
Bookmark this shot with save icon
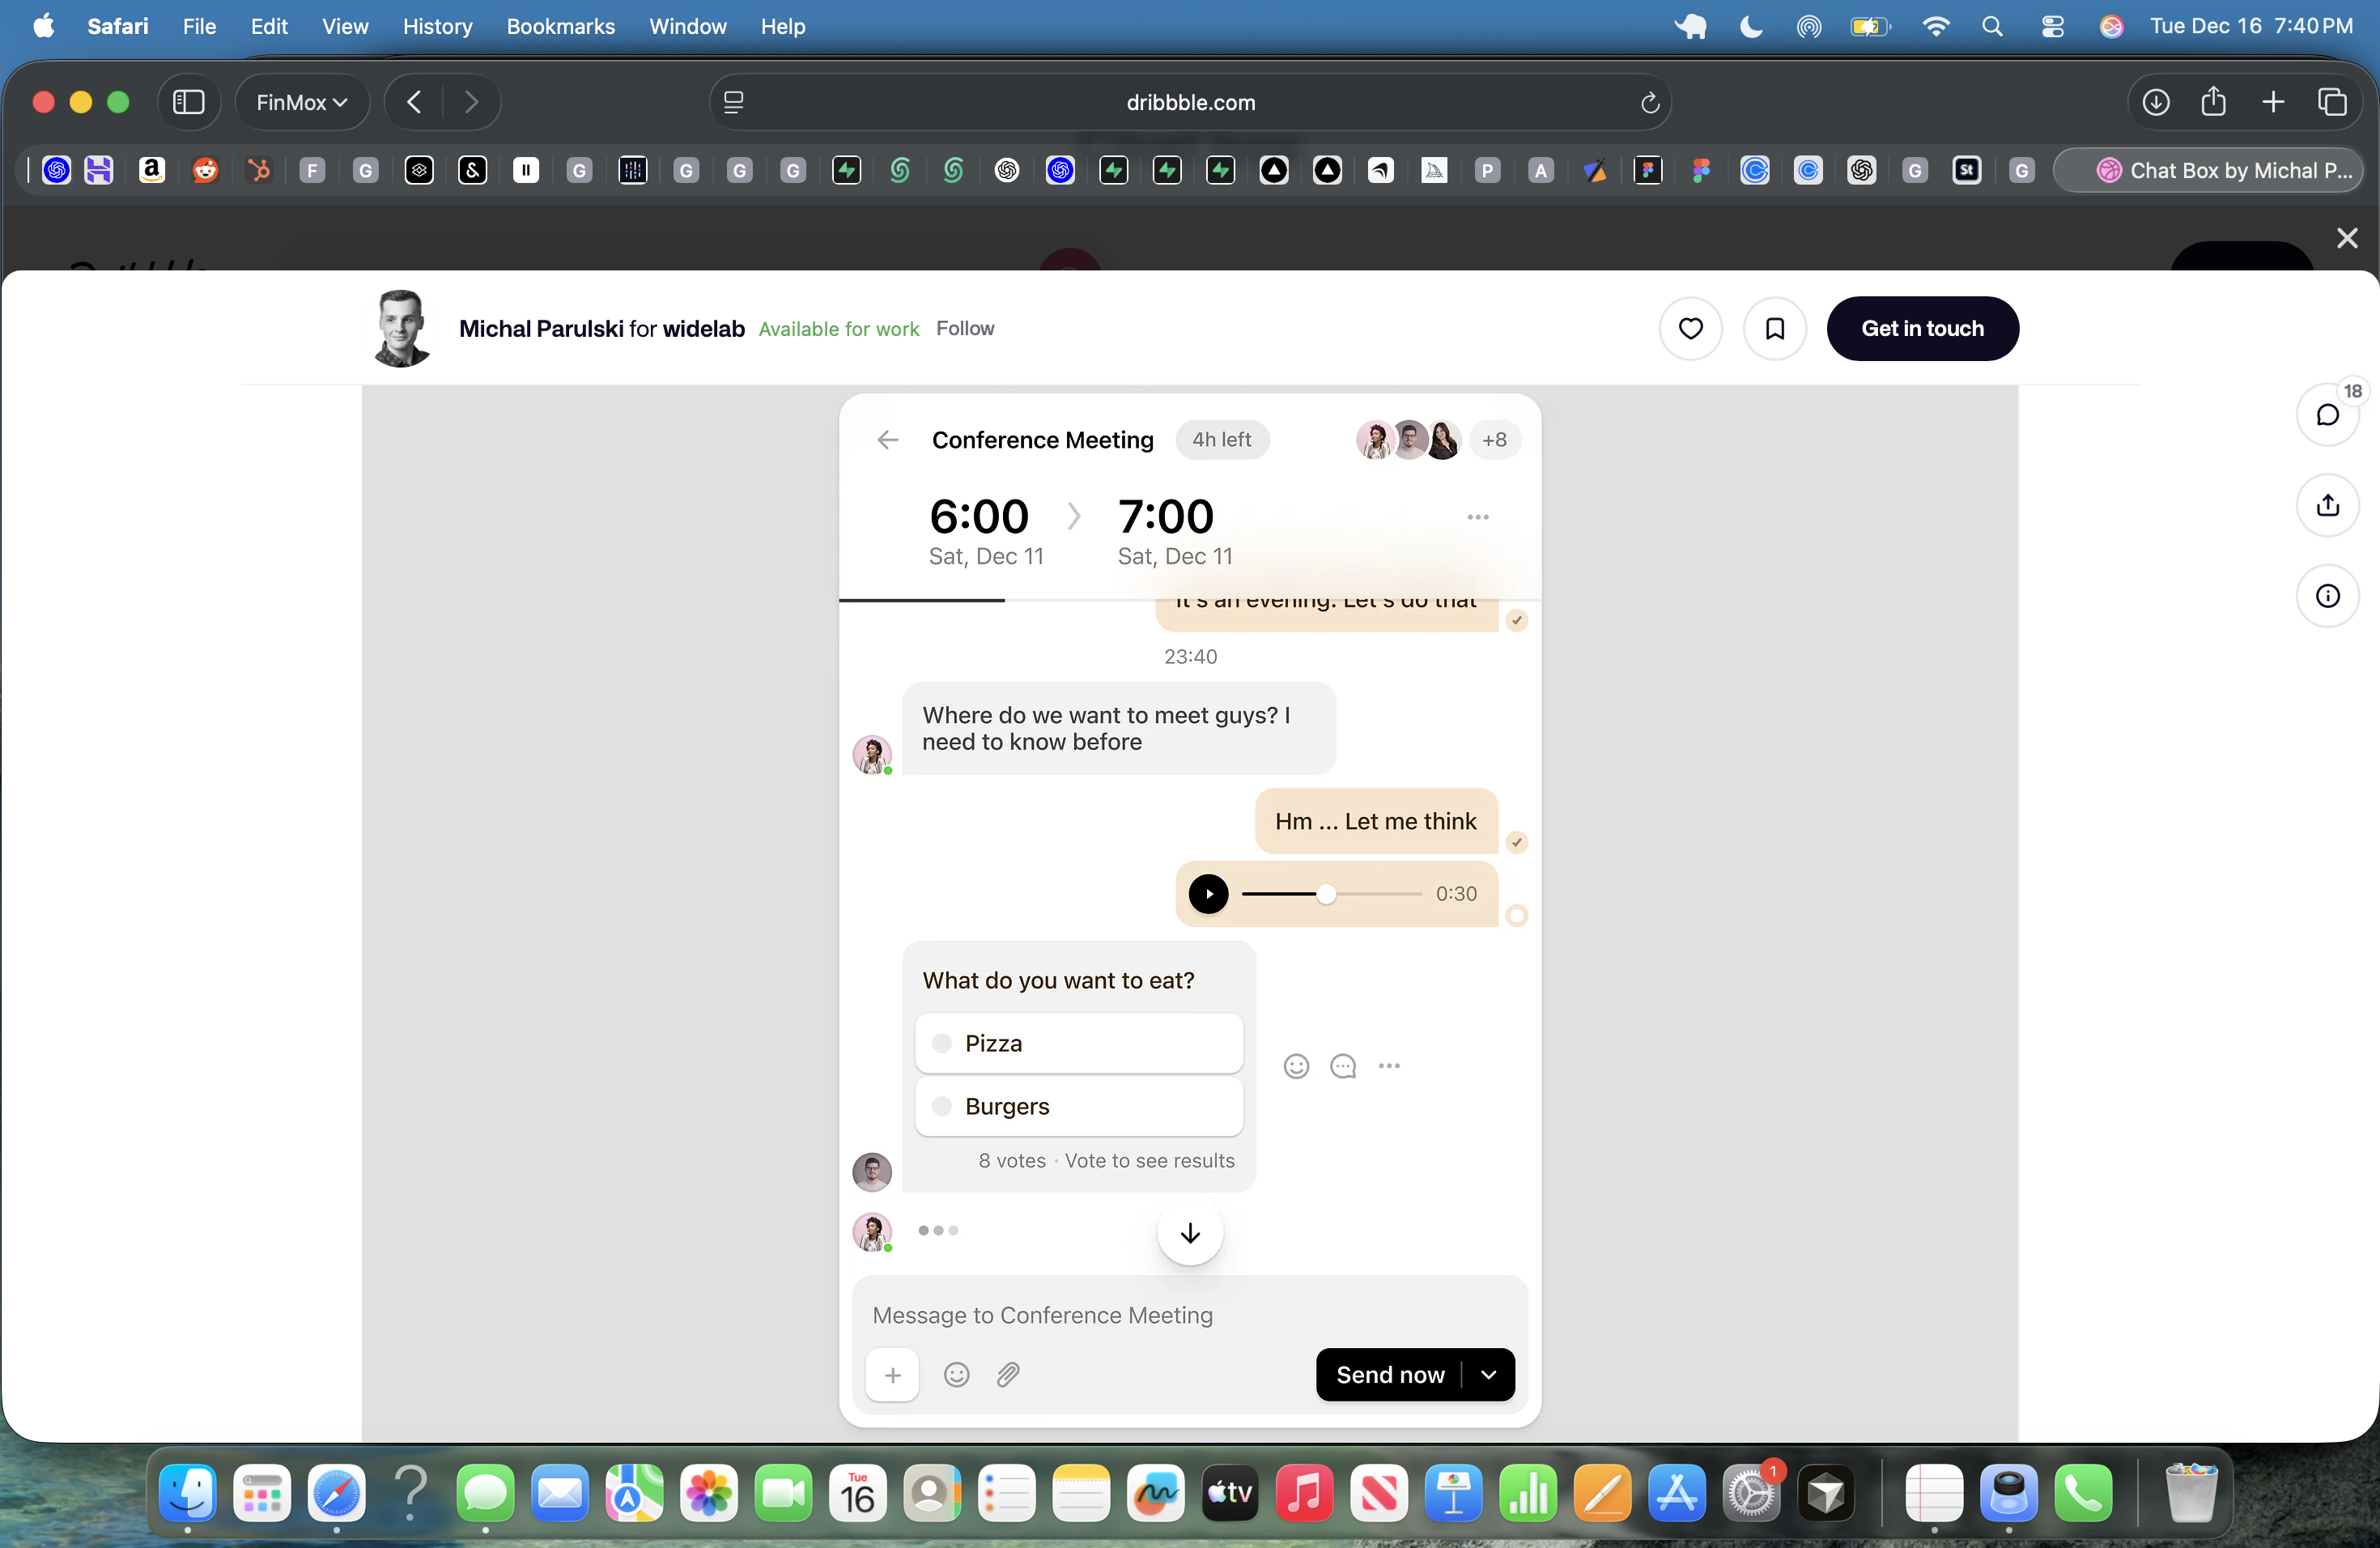pos(1774,328)
